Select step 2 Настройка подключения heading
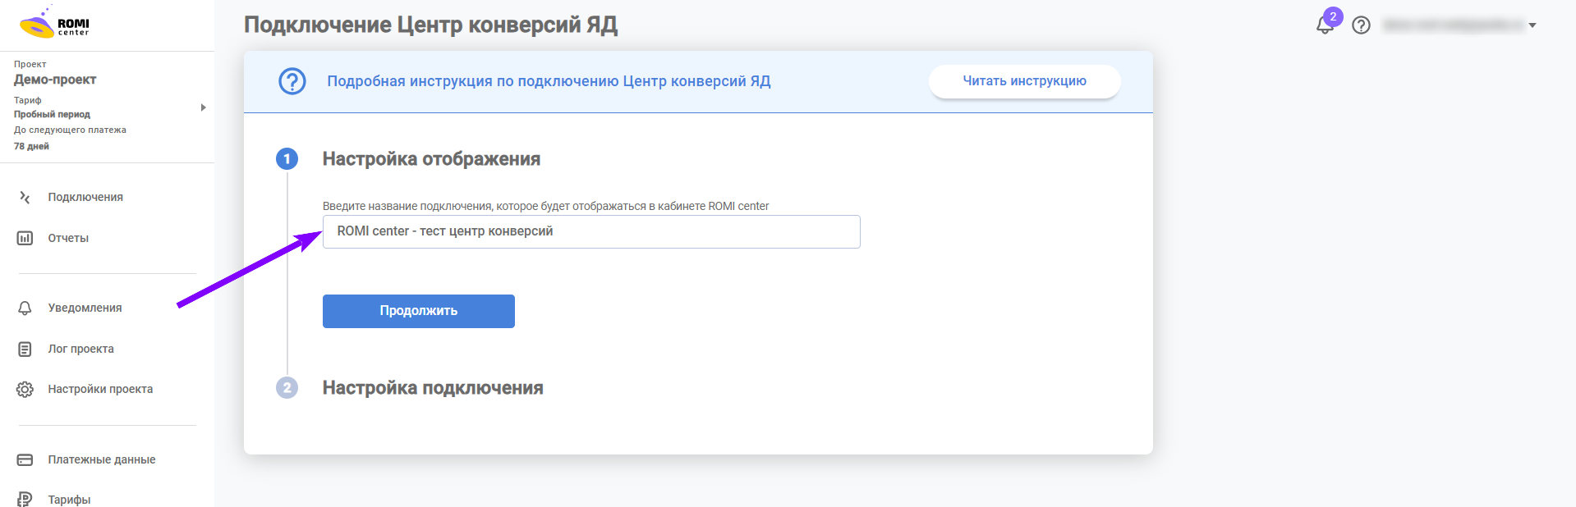Image resolution: width=1576 pixels, height=507 pixels. (x=433, y=388)
